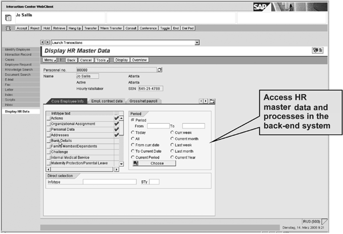Screen dimensions: 343x234
Task: Click the status bar corner icon near RU3
Action: coord(325,221)
